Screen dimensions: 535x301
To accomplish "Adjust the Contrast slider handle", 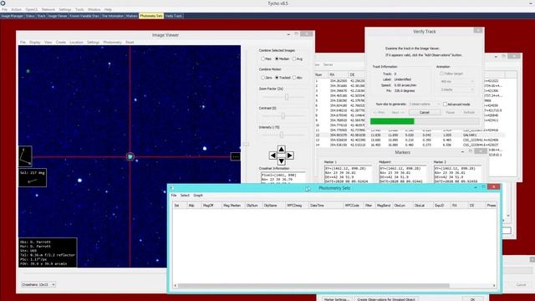I will pos(283,116).
